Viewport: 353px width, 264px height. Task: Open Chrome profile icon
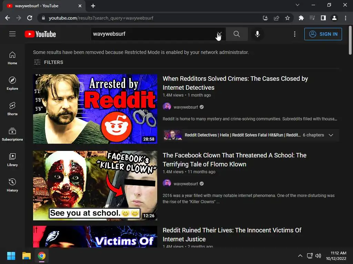[x=334, y=18]
